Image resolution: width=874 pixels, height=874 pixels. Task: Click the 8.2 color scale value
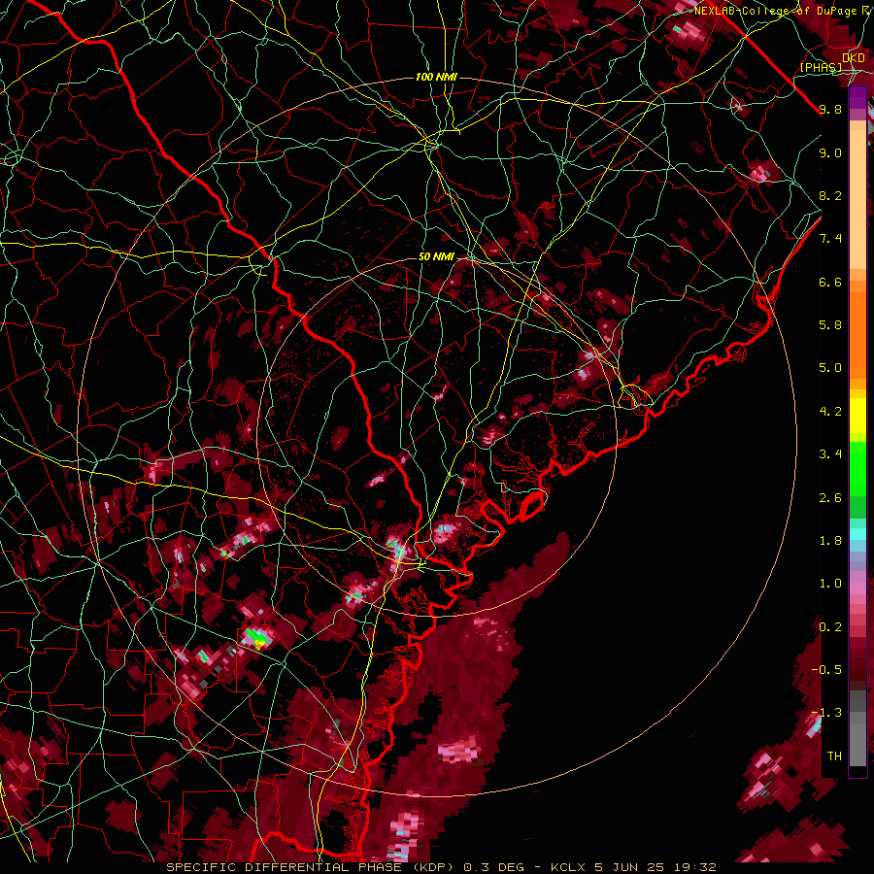click(830, 195)
